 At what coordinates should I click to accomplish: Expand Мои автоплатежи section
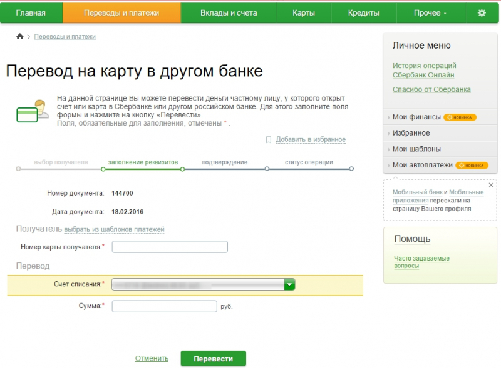(x=422, y=165)
